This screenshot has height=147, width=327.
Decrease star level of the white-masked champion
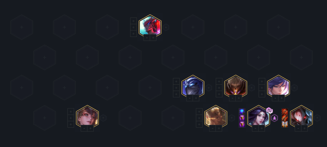[x=298, y=129]
